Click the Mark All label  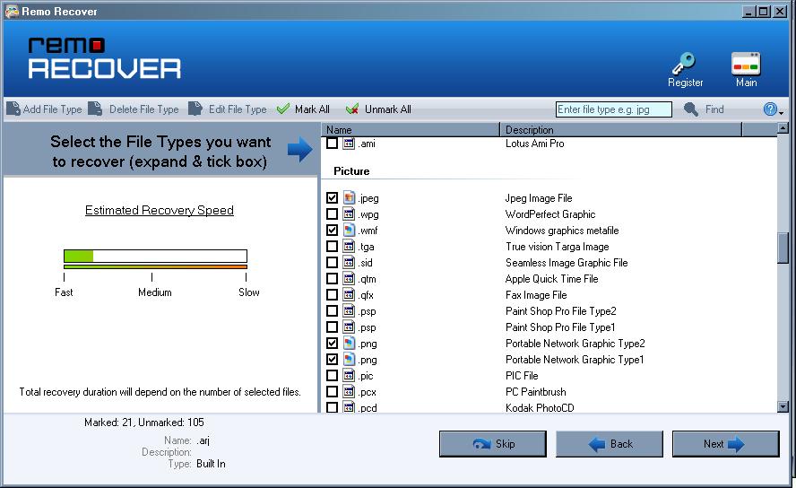312,109
